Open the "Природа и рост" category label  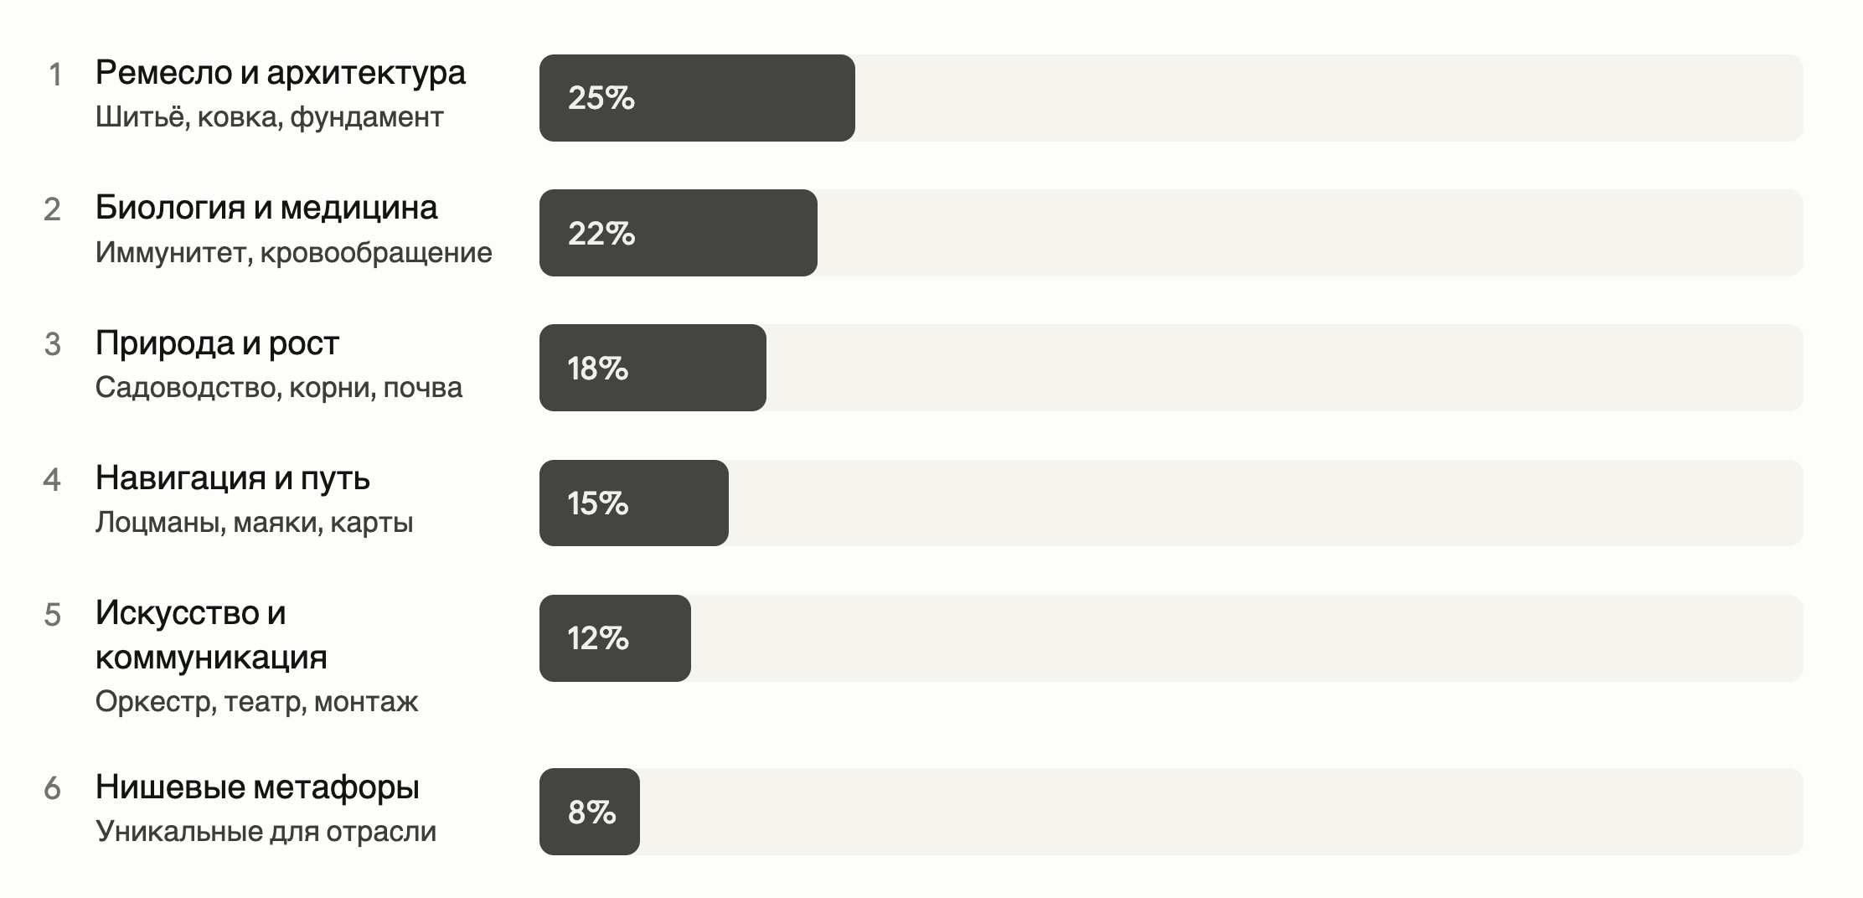point(217,343)
